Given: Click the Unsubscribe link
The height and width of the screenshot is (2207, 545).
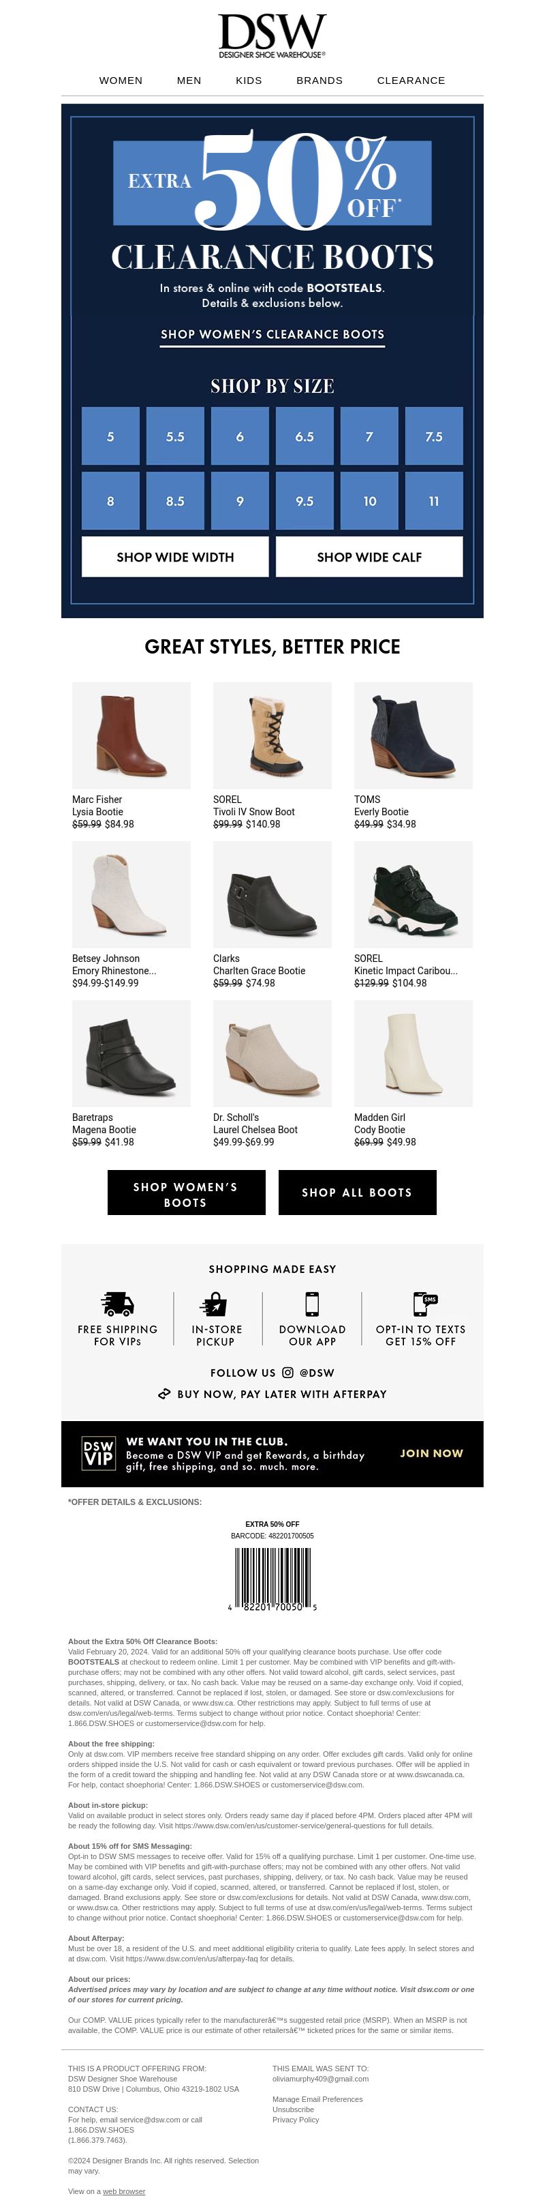Looking at the screenshot, I should 293,2109.
